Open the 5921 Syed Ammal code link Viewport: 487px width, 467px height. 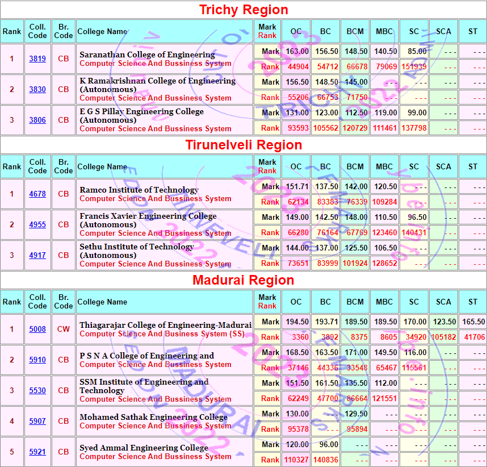[37, 452]
